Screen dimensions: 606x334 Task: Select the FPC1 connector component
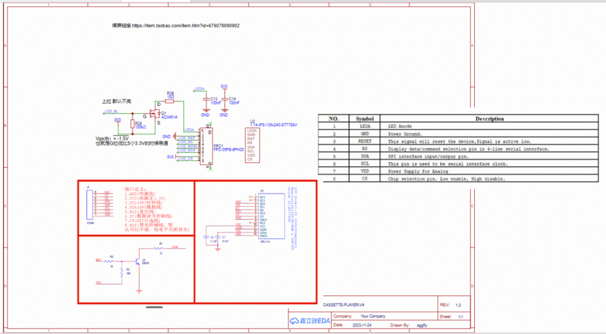tap(206, 147)
